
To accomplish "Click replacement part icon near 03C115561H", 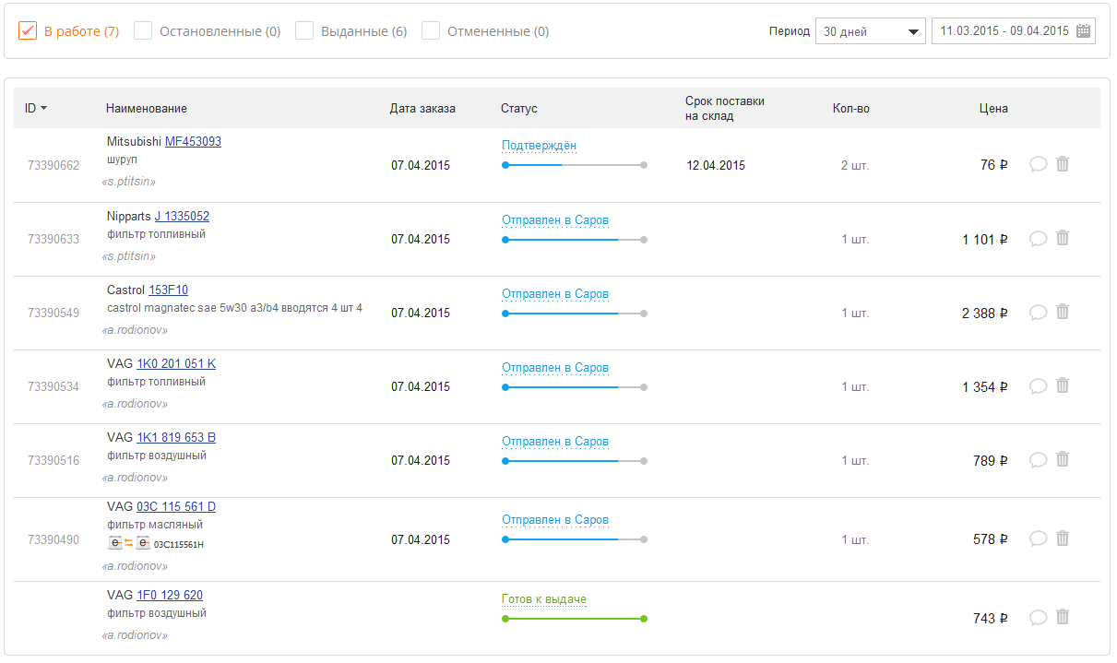I will (x=129, y=543).
